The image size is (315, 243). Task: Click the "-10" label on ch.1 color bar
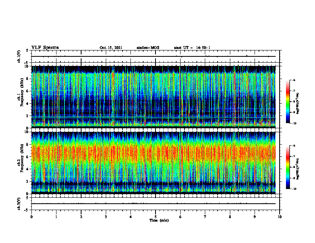tap(294, 123)
